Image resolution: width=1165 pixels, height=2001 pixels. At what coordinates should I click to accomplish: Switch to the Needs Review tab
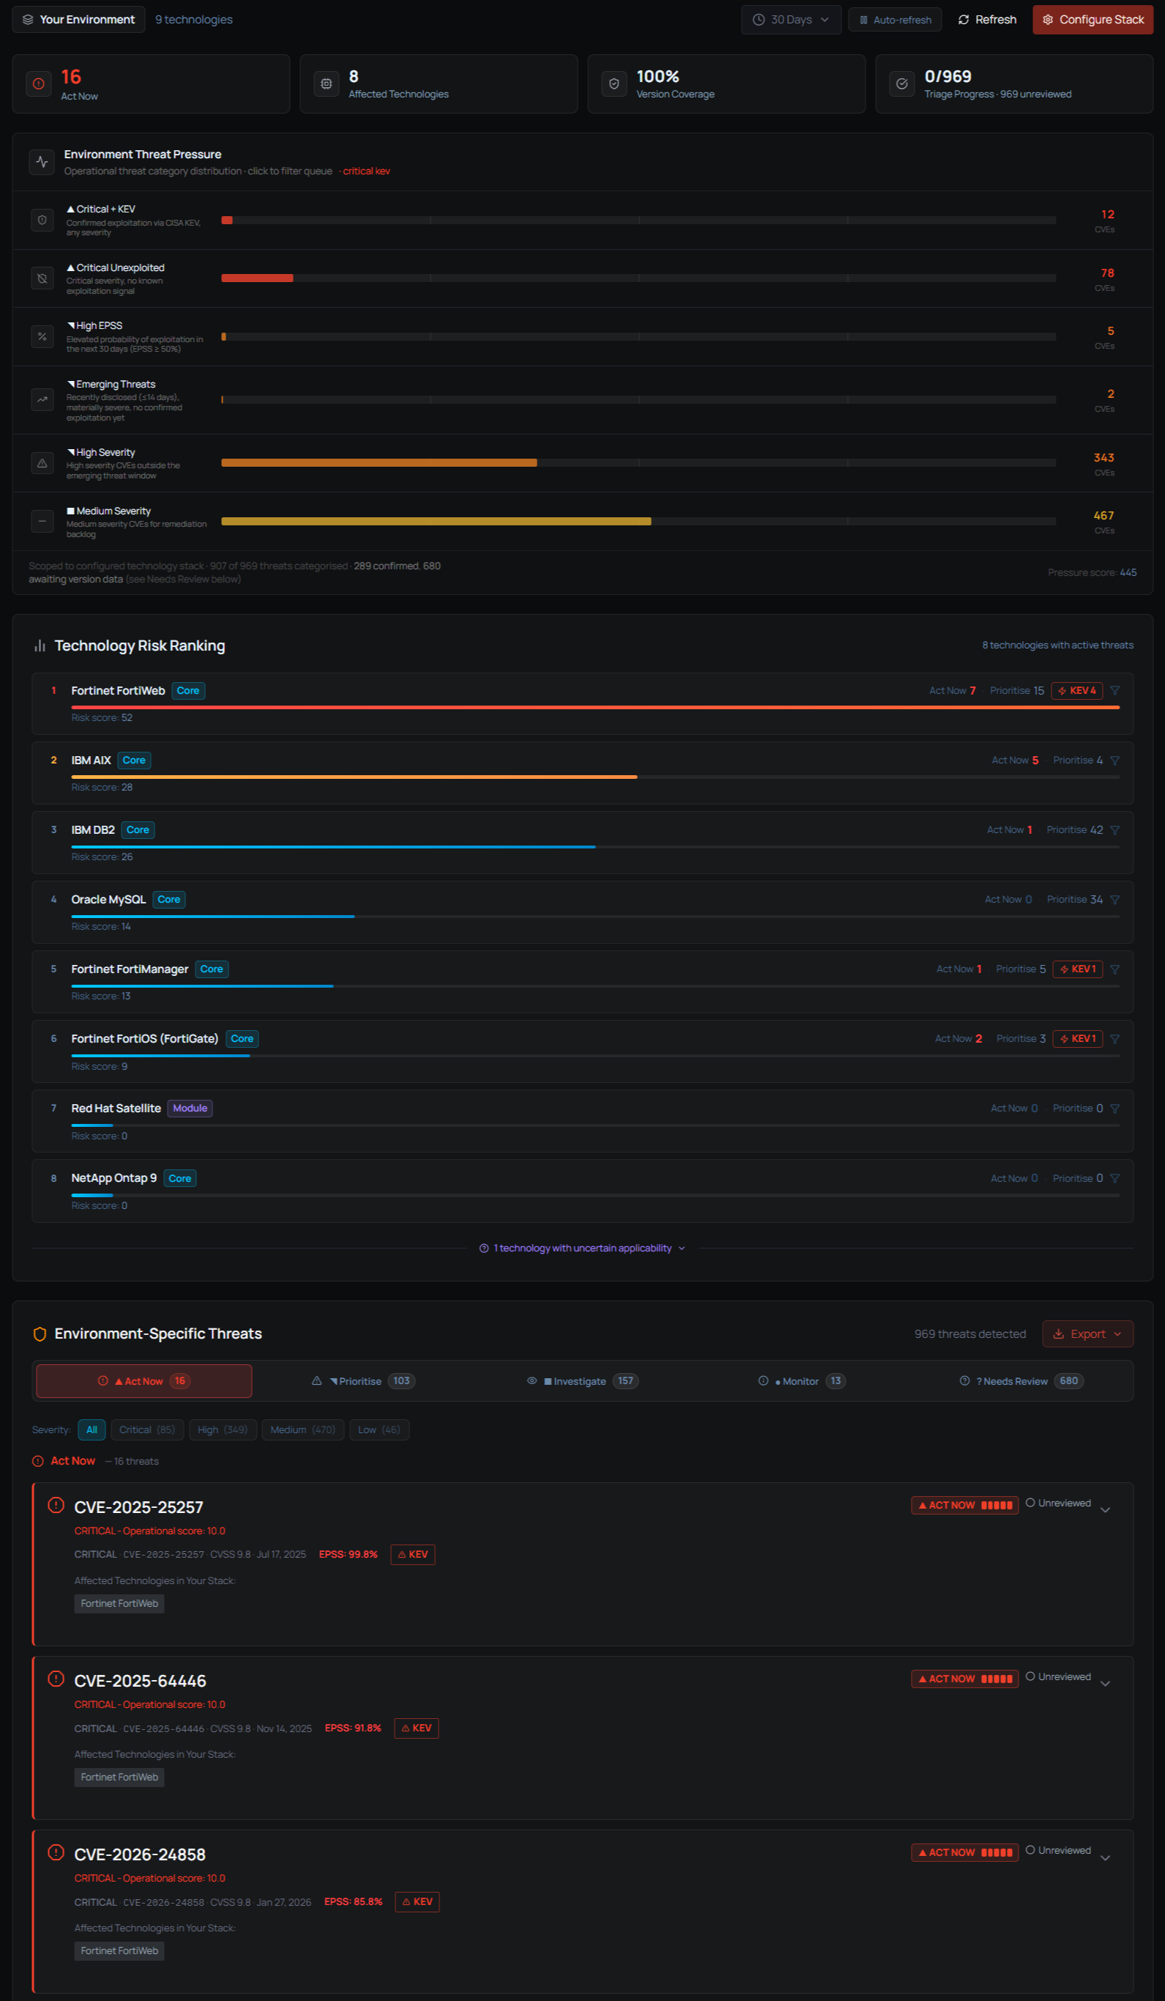(1021, 1382)
